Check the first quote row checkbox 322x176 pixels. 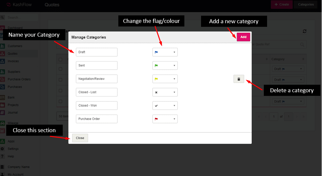coord(60,69)
